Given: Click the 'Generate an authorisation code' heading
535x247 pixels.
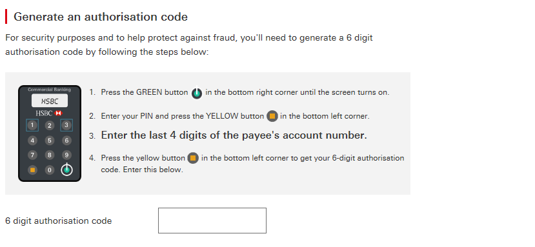Looking at the screenshot, I should [x=101, y=17].
